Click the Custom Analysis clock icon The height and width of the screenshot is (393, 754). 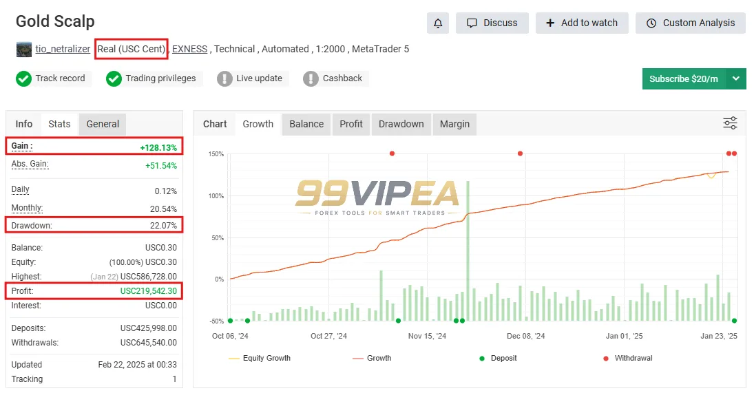(x=651, y=23)
